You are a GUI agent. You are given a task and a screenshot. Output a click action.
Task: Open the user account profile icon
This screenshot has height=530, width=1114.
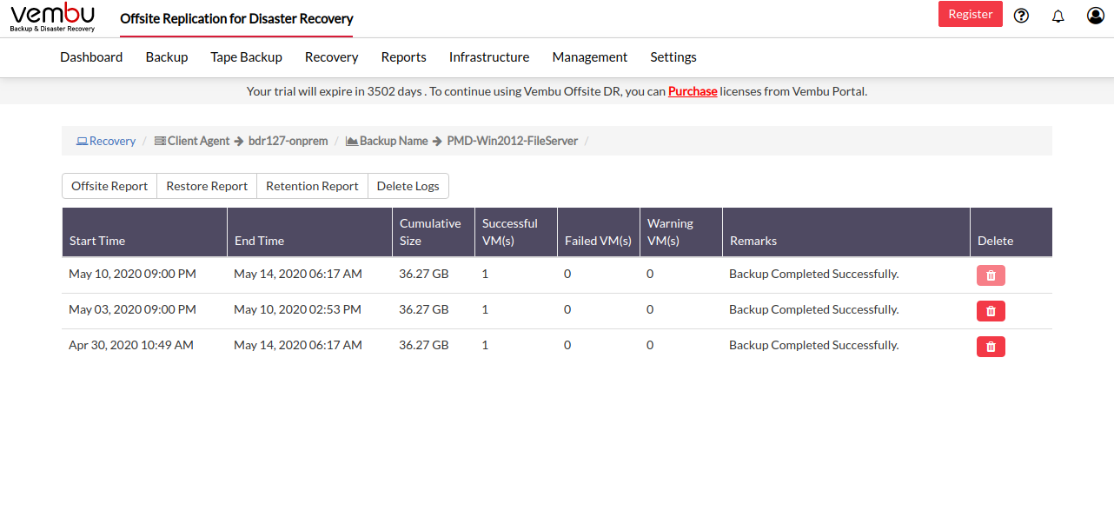(x=1096, y=15)
